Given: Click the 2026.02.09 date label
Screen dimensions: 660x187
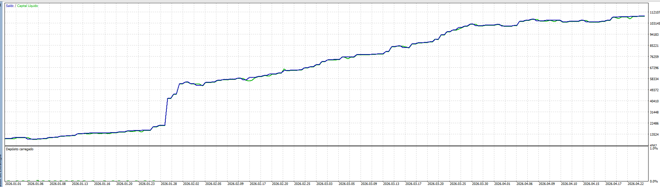Looking at the screenshot, I should click(236, 184).
